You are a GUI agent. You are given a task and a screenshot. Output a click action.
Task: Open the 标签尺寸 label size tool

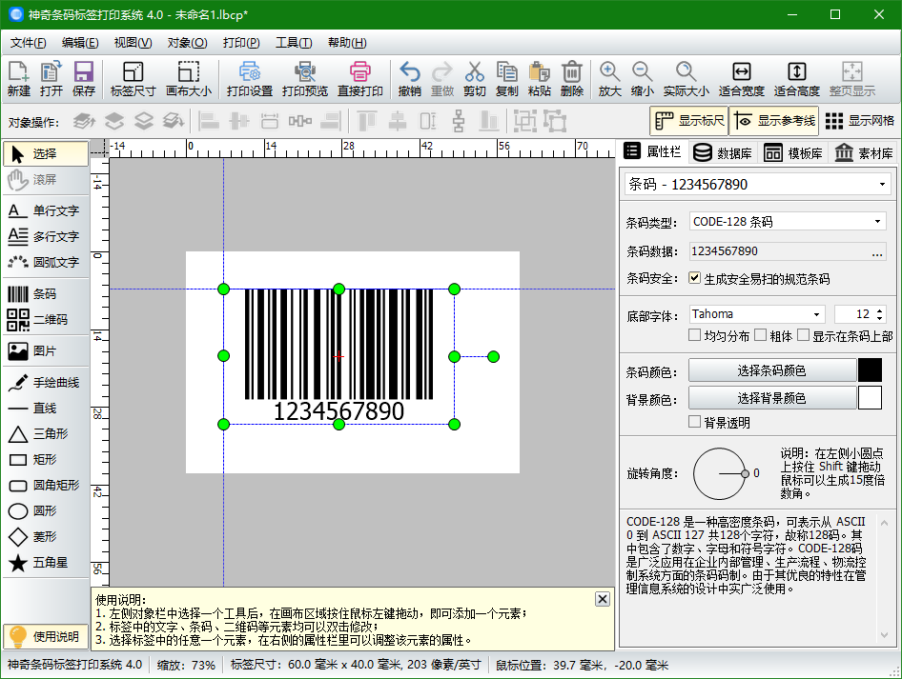[133, 79]
